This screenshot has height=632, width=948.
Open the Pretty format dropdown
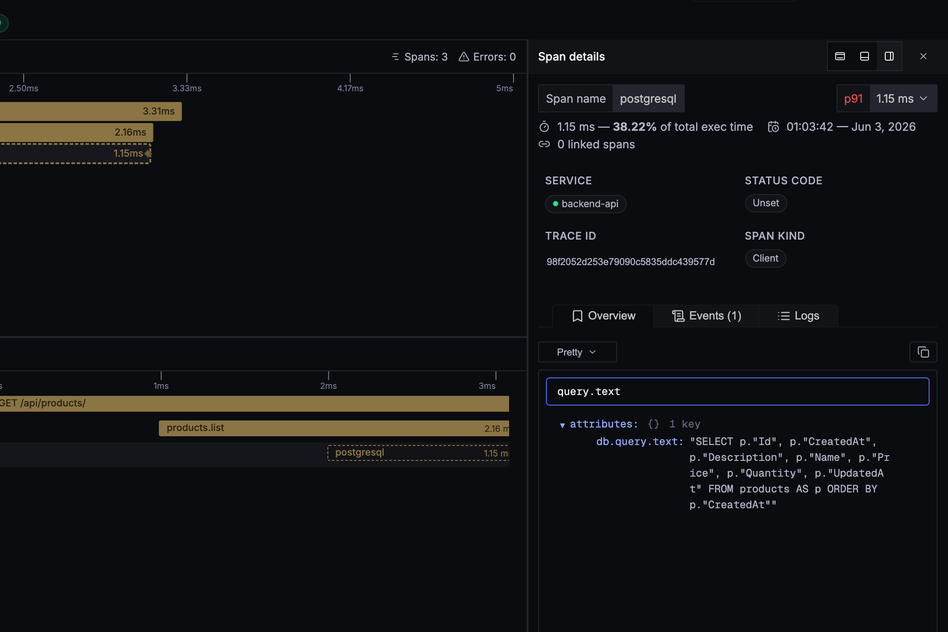pos(577,352)
